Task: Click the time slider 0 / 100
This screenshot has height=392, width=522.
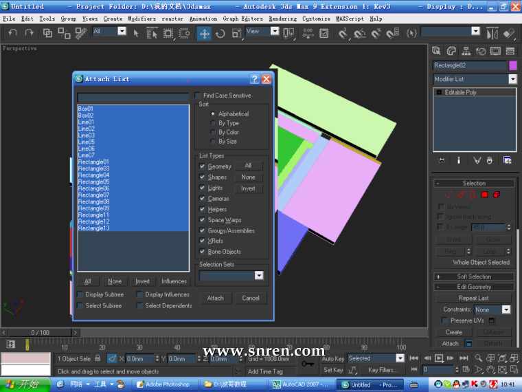Action: (41, 332)
